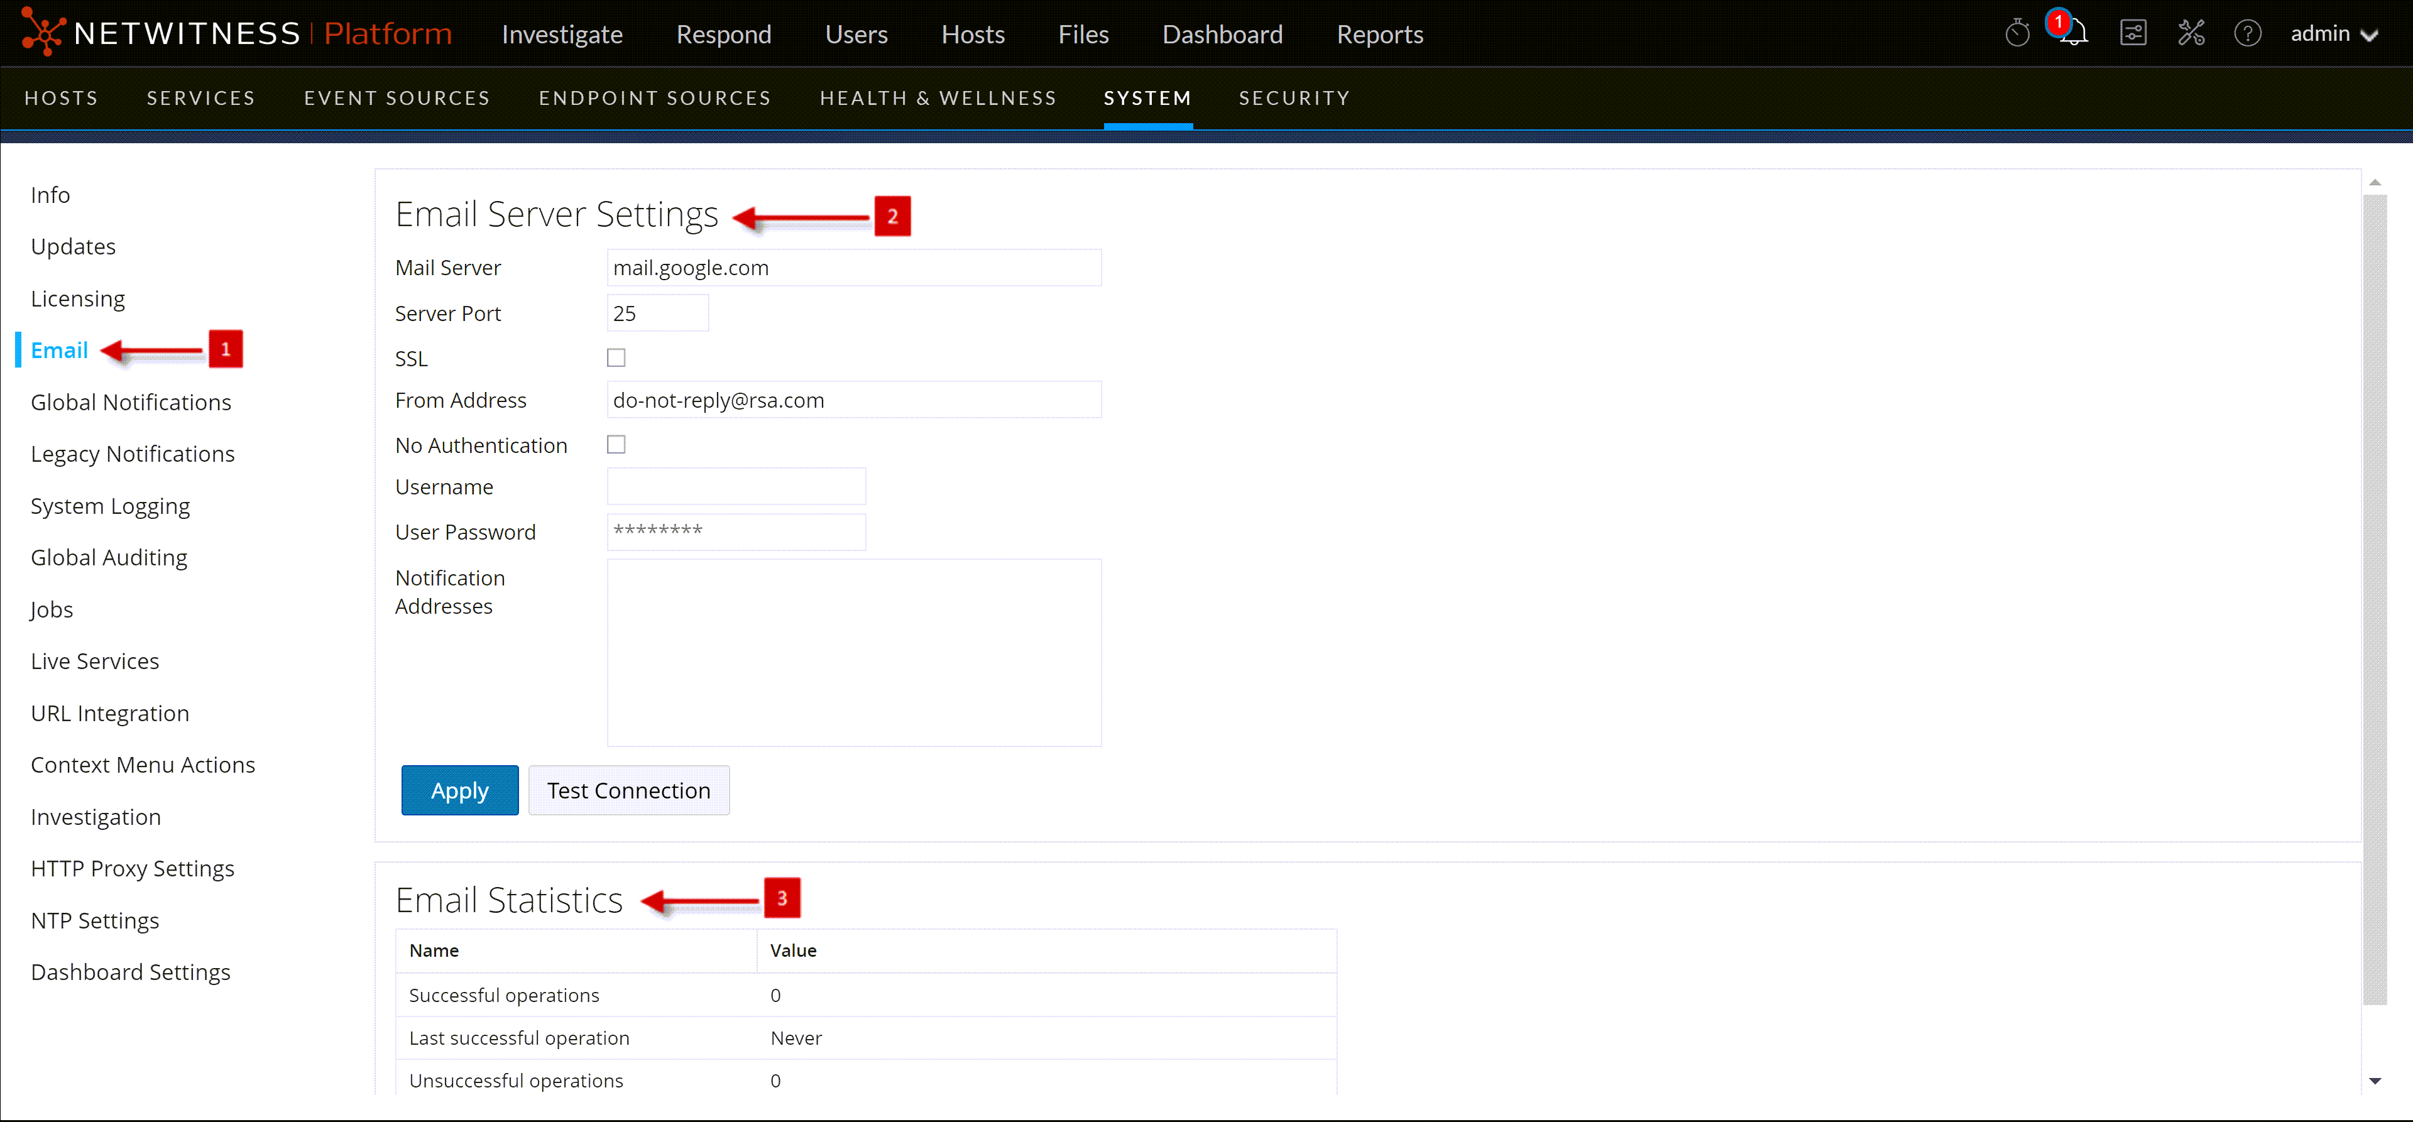Enable the No Authentication checkbox

[616, 445]
